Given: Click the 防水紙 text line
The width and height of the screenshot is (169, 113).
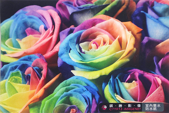Looking at the screenshot, I should click(x=151, y=109).
